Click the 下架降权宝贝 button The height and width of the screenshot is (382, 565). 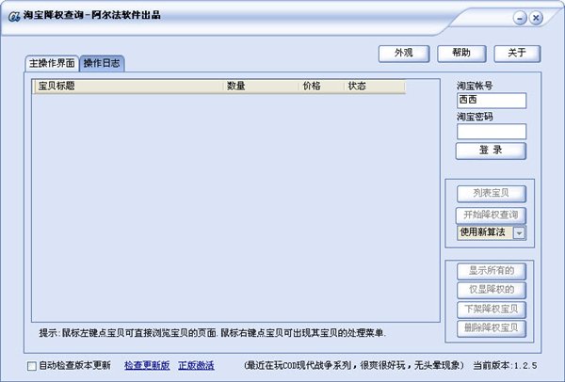tap(492, 310)
